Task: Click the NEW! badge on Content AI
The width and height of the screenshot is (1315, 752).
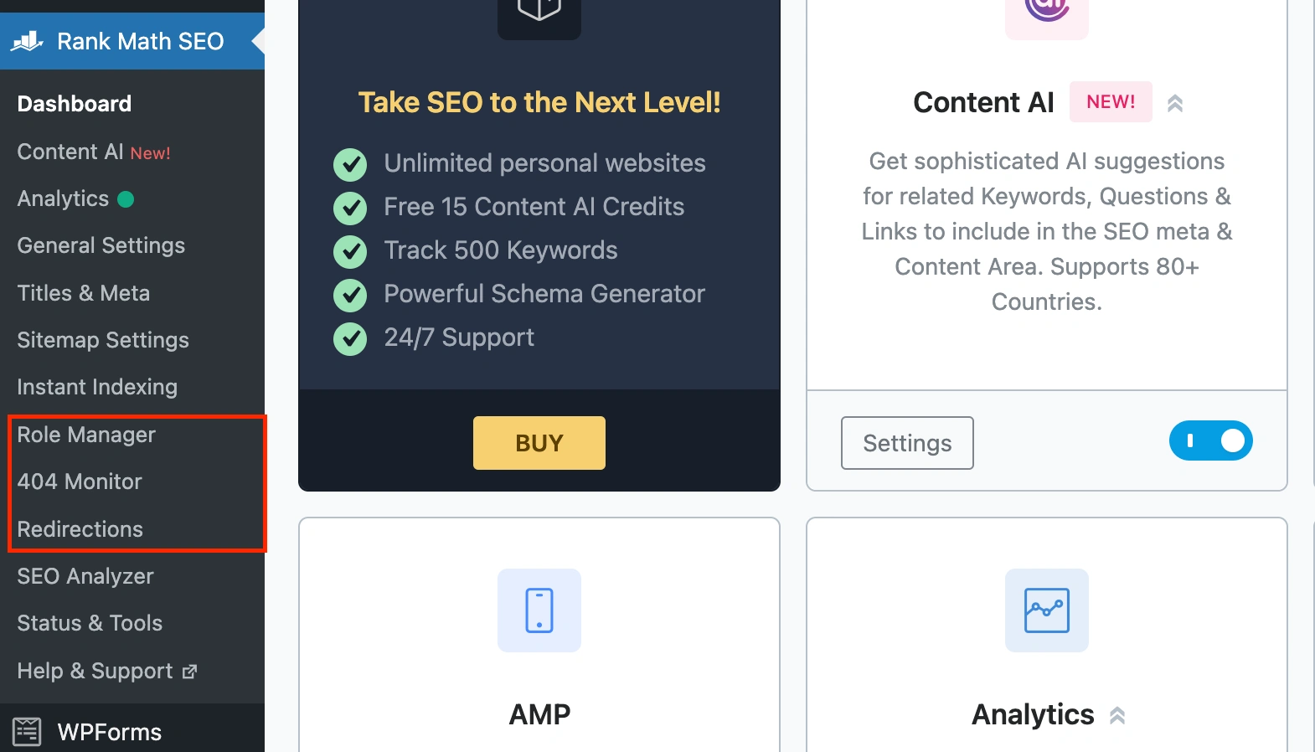Action: [x=1111, y=102]
